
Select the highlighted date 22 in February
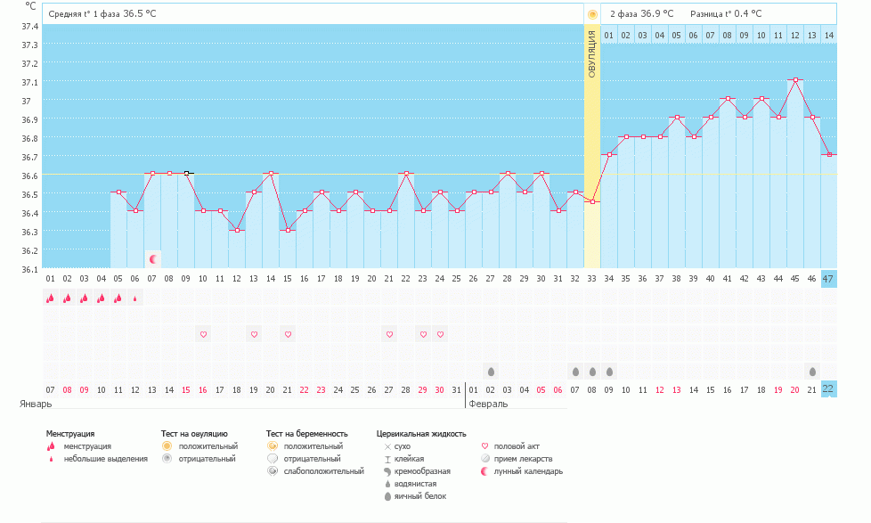(829, 389)
